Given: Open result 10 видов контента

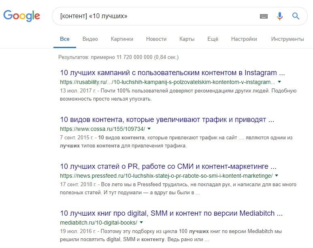Looking at the screenshot, I should pos(167,120).
